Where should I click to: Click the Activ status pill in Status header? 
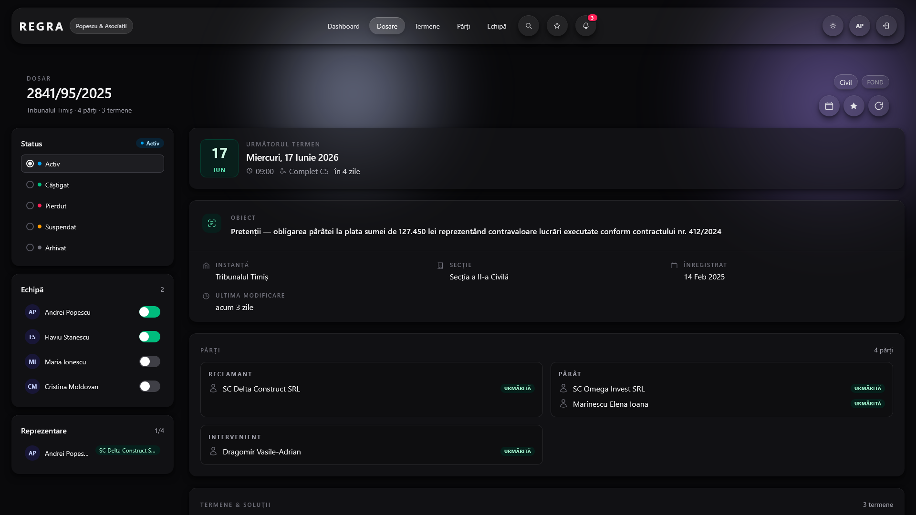click(x=150, y=144)
